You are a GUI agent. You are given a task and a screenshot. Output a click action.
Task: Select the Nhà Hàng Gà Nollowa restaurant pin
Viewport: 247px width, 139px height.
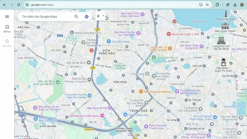pyautogui.click(x=141, y=91)
